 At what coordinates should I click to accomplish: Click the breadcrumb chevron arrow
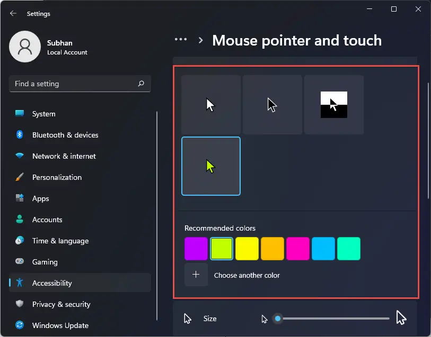[201, 41]
